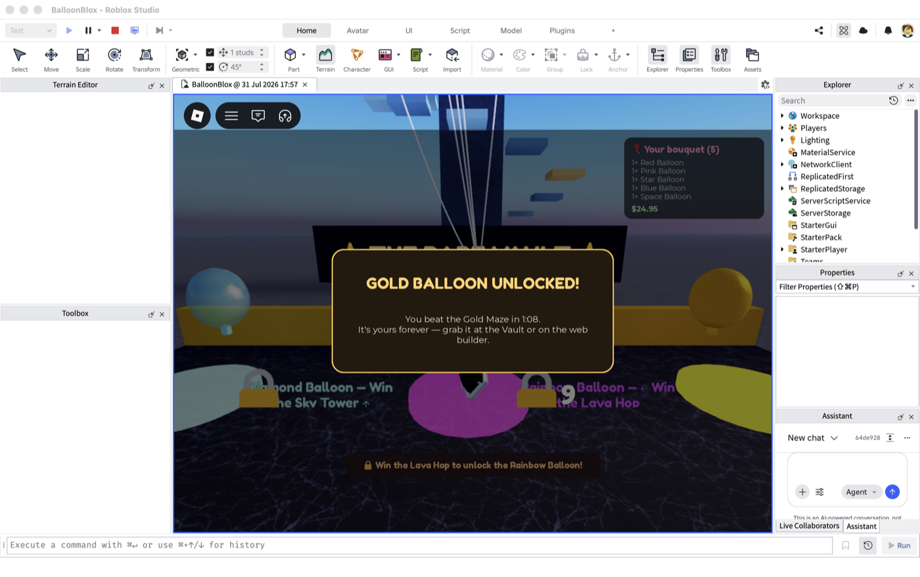
Task: Click the Lock tool icon
Action: coord(583,55)
